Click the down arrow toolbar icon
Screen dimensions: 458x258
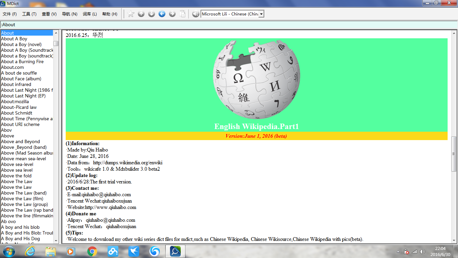pyautogui.click(x=152, y=14)
